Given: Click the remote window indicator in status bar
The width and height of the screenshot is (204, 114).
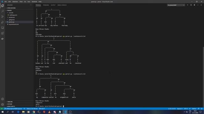Looking at the screenshot, I should pyautogui.click(x=2, y=109).
